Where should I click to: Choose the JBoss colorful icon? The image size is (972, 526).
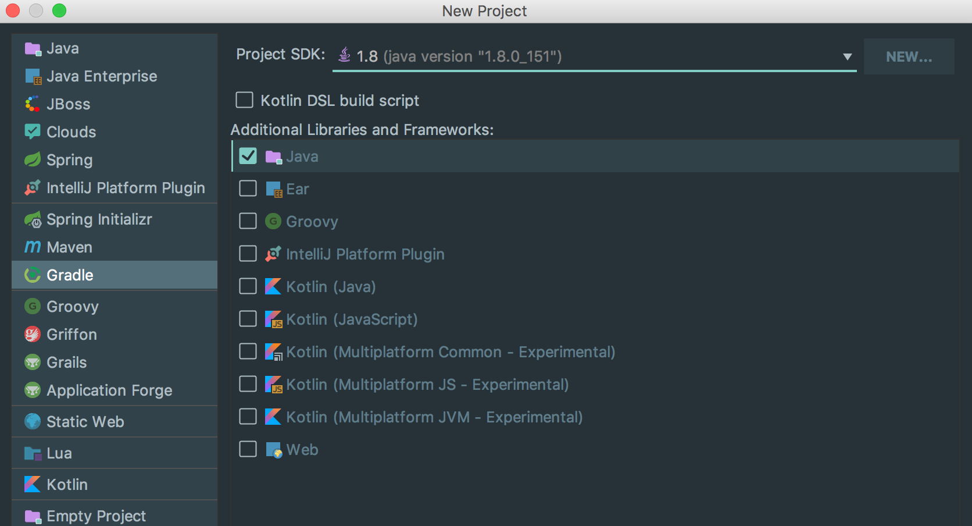pyautogui.click(x=33, y=104)
